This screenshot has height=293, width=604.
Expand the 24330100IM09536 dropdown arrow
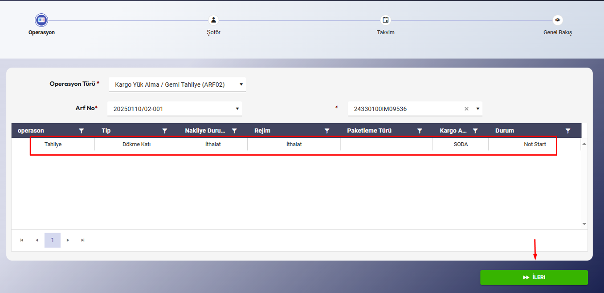pos(477,109)
